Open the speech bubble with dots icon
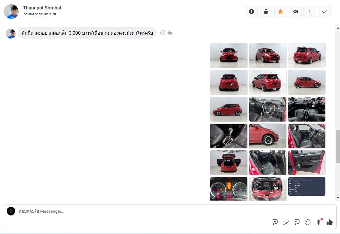 pos(297,222)
